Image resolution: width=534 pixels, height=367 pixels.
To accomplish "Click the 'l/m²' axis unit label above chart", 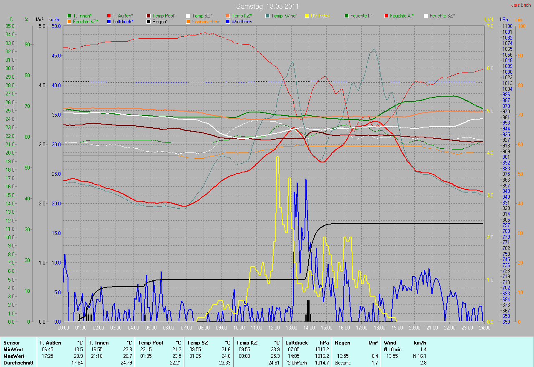I will [x=40, y=20].
